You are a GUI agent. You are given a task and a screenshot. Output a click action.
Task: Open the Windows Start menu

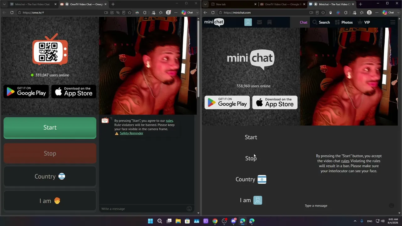coord(150,221)
